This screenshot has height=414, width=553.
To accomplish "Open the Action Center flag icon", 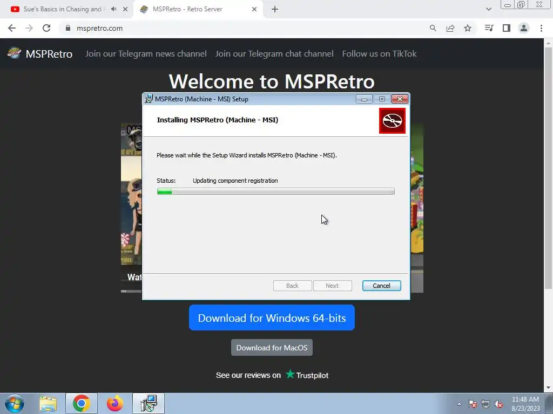I will click(x=473, y=404).
